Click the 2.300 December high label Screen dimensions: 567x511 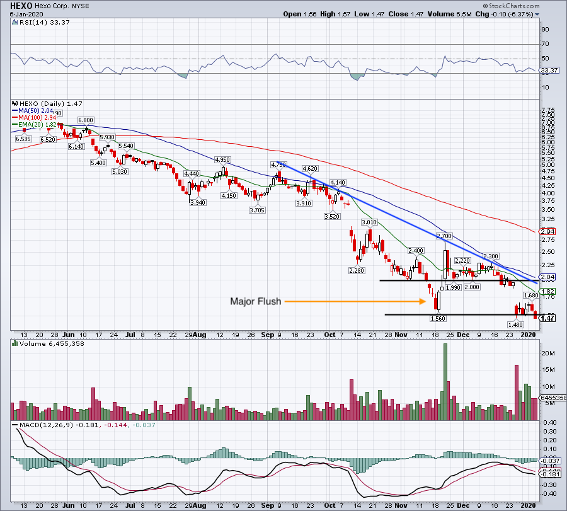pos(491,256)
